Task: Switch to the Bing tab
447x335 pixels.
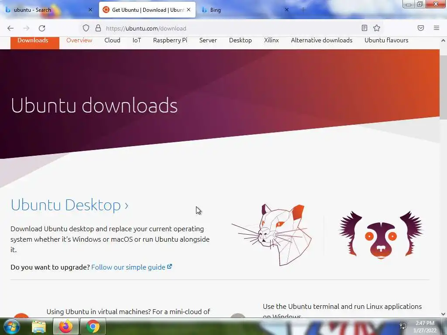Action: [x=245, y=10]
